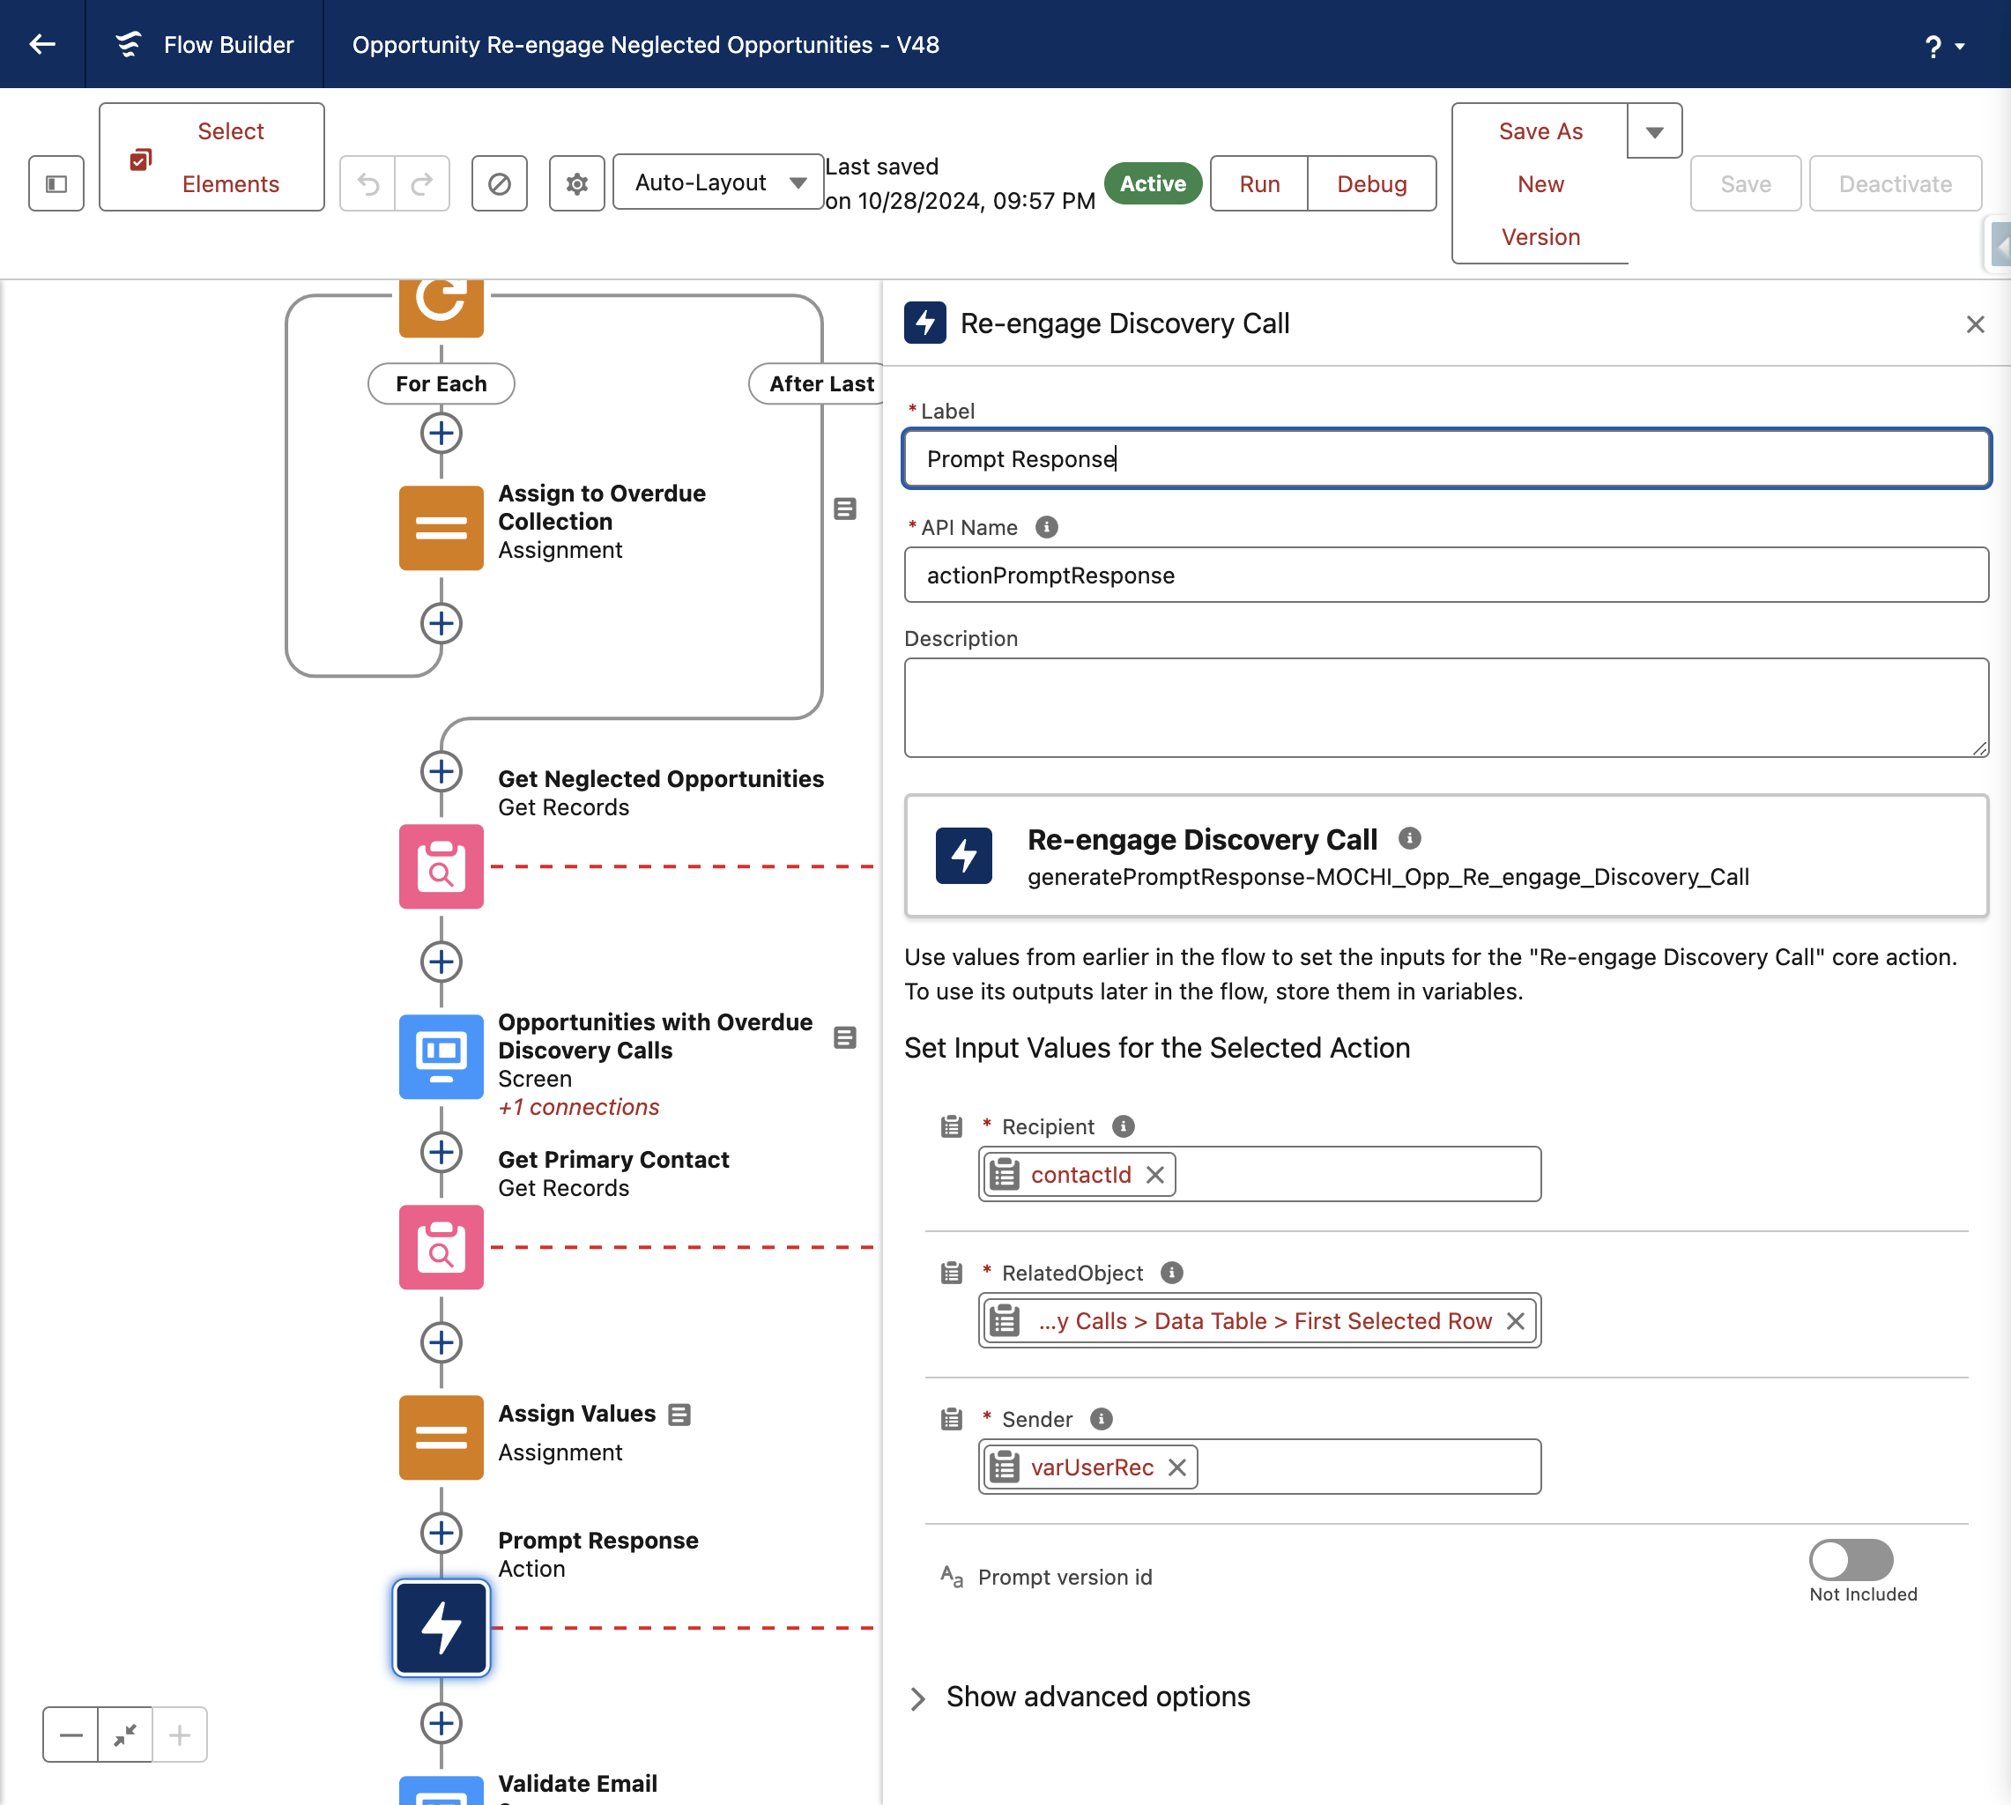Click the Get Neglected Opportunities records icon
Screen dimensions: 2011x1805
click(442, 865)
